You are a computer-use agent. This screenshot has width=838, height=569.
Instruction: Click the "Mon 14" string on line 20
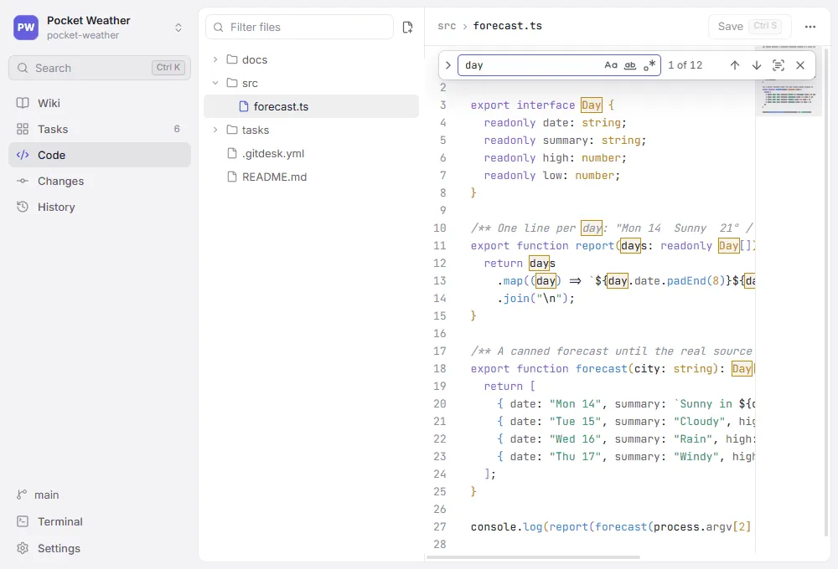[x=575, y=404]
